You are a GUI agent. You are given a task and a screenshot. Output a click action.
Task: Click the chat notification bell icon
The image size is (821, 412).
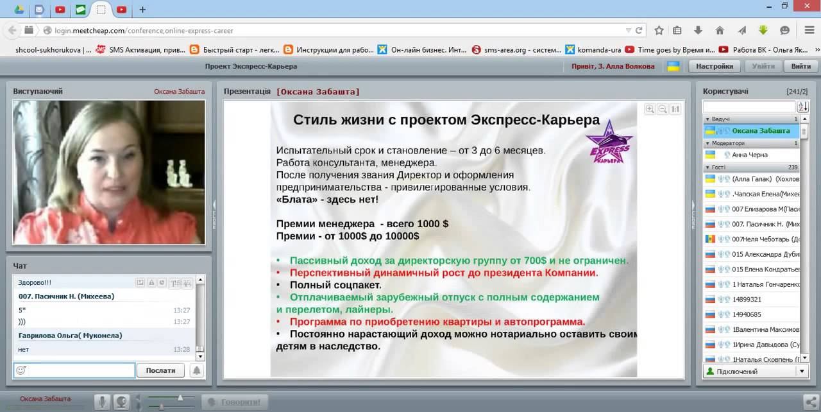click(x=196, y=370)
